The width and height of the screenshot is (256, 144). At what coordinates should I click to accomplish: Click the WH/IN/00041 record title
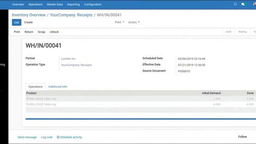(x=44, y=46)
